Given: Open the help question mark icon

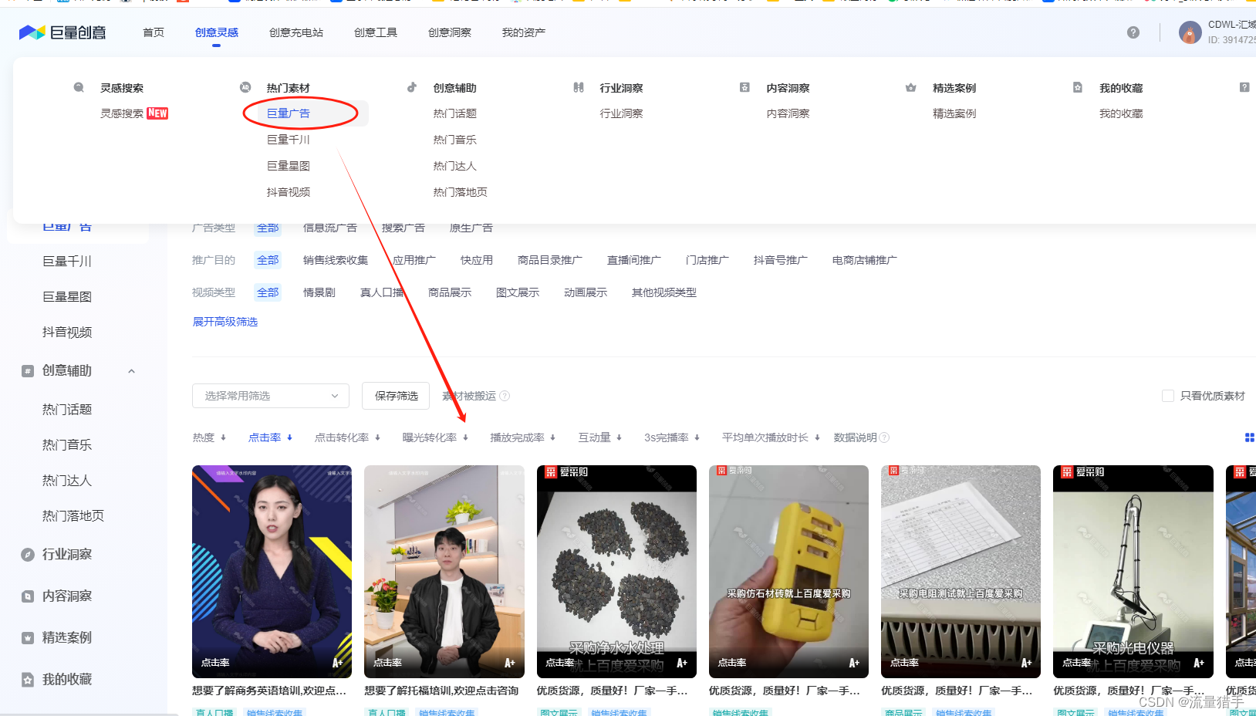Looking at the screenshot, I should [x=1133, y=32].
